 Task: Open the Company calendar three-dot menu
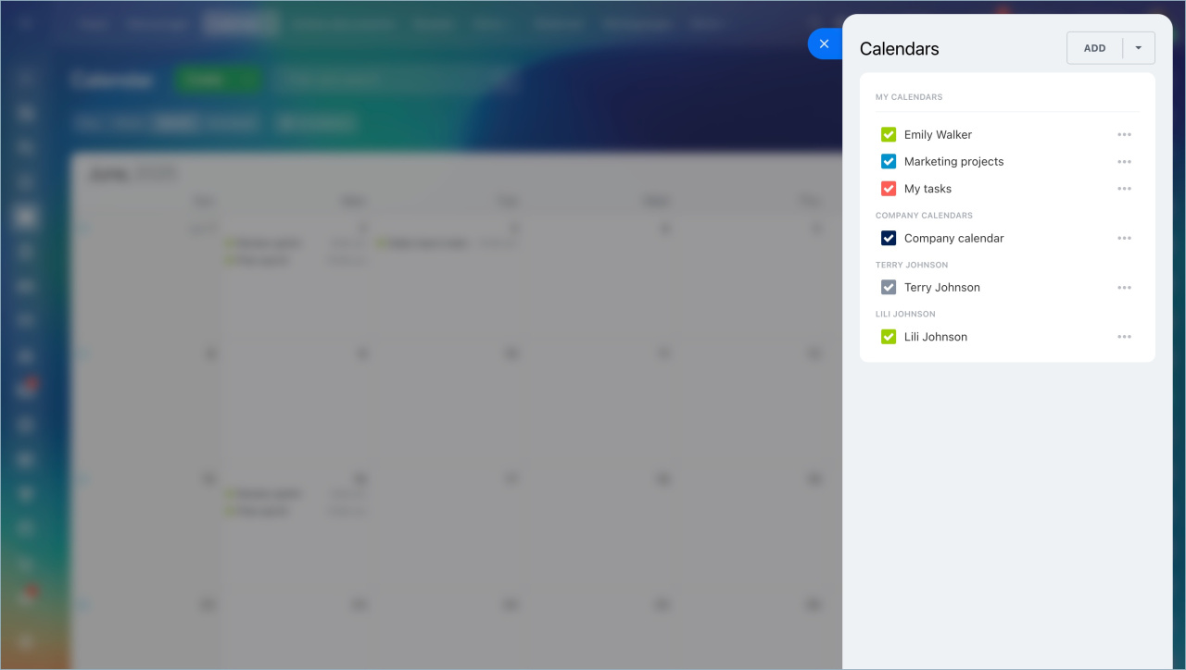click(x=1124, y=238)
